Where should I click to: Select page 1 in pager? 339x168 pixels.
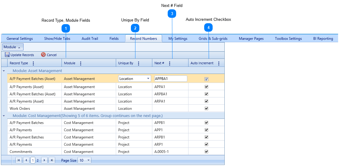click(x=33, y=160)
